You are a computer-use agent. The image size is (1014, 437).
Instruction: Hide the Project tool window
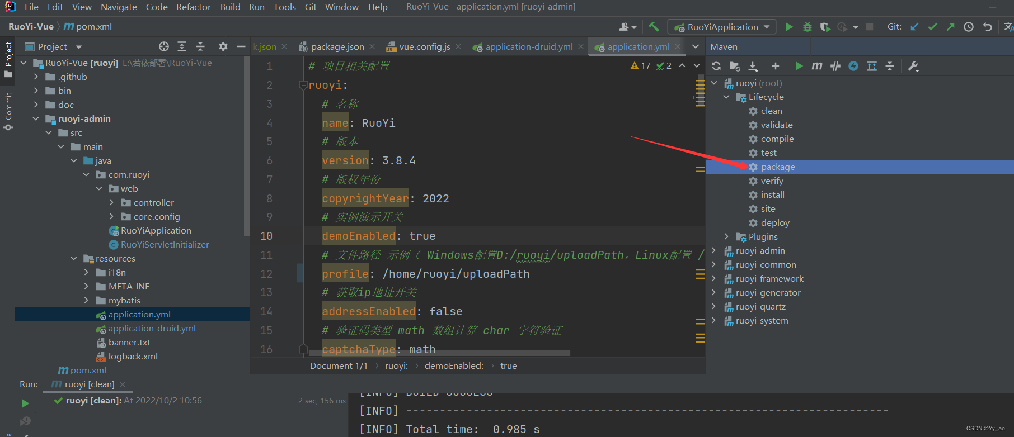click(x=241, y=46)
